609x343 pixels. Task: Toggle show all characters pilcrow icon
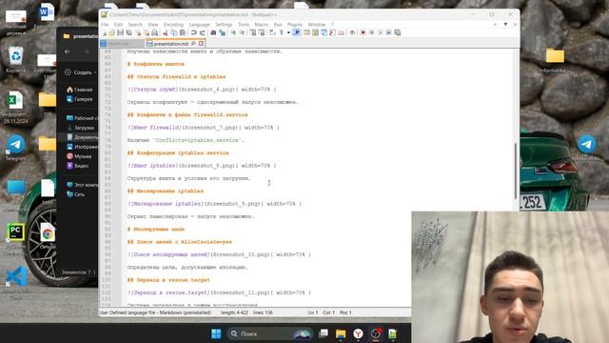point(282,32)
